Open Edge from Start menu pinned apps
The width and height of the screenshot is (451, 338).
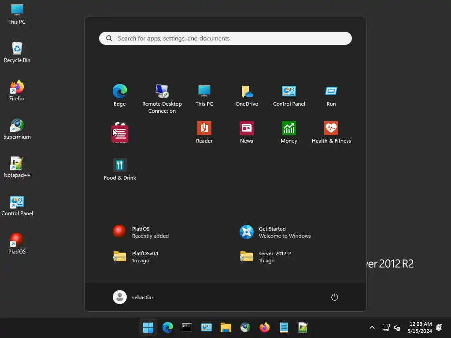120,96
